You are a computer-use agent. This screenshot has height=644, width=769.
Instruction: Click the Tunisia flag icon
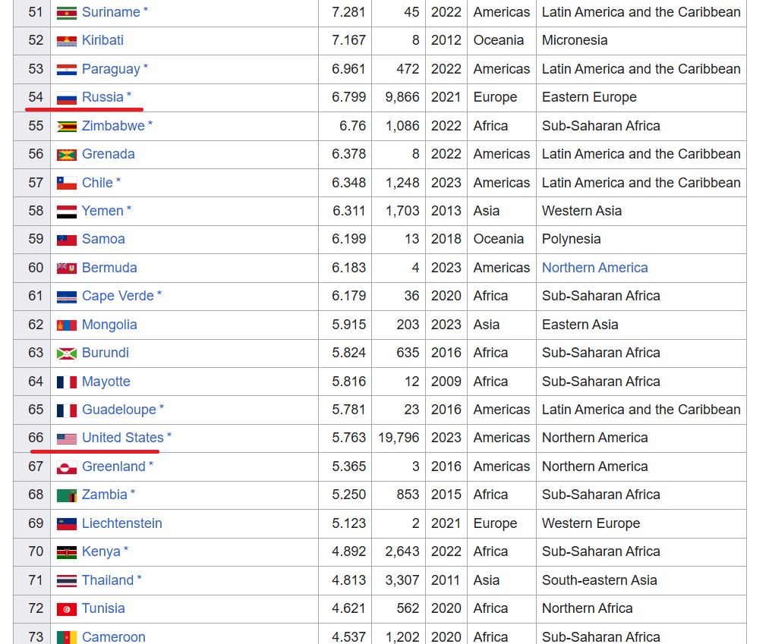pos(66,609)
